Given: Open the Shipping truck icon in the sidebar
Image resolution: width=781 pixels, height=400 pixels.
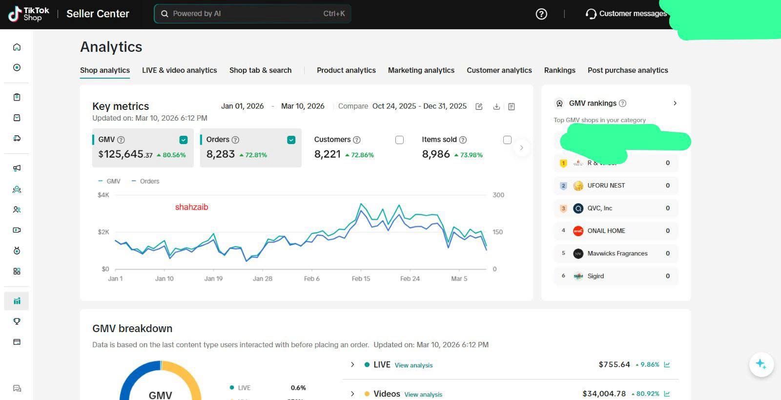Looking at the screenshot, I should point(17,138).
